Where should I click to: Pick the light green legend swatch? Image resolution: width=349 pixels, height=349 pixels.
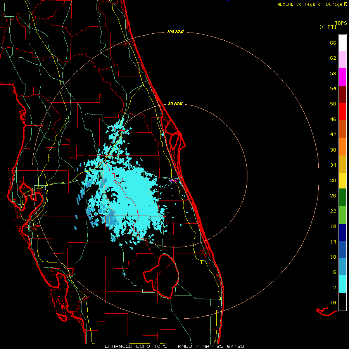tap(342, 215)
